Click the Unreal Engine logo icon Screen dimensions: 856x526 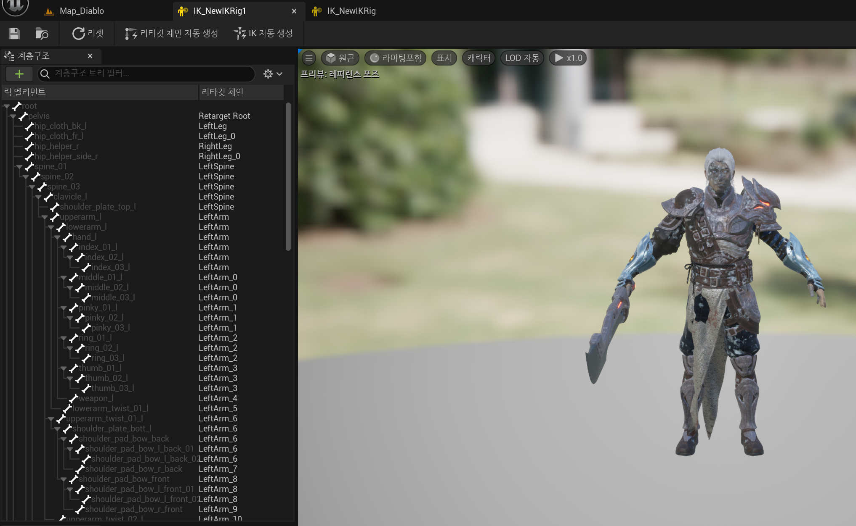click(x=15, y=6)
